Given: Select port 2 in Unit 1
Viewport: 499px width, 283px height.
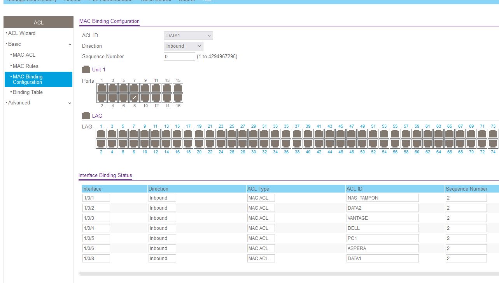Looking at the screenshot, I should (x=102, y=98).
